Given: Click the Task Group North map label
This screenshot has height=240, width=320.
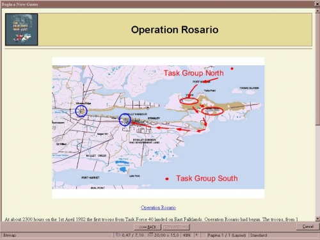Looking at the screenshot, I should tap(194, 73).
